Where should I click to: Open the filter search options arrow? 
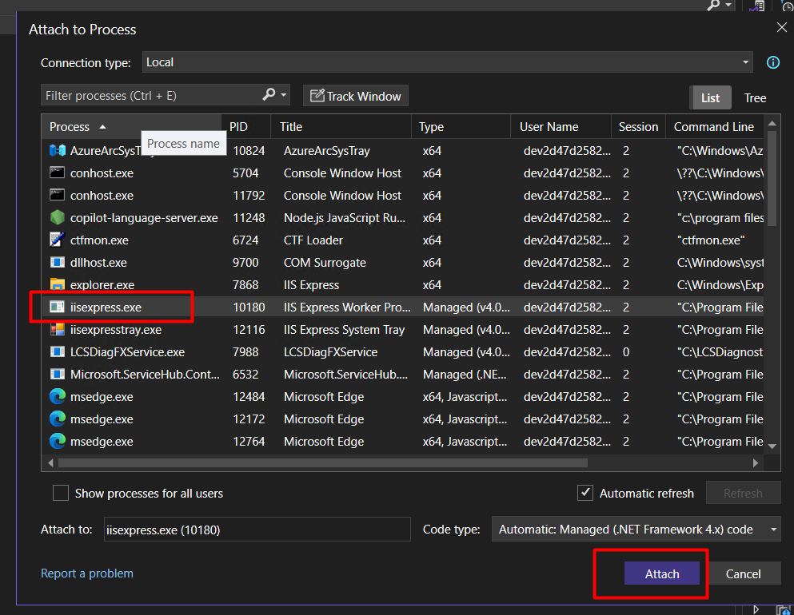[x=284, y=95]
